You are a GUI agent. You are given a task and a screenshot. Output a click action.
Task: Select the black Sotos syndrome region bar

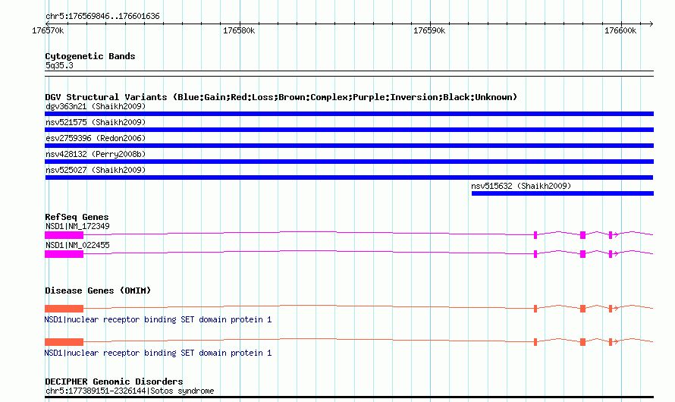click(x=349, y=397)
